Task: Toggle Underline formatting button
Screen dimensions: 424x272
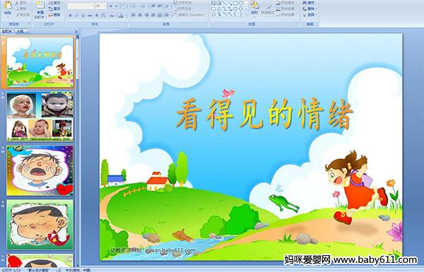Action: [x=83, y=16]
